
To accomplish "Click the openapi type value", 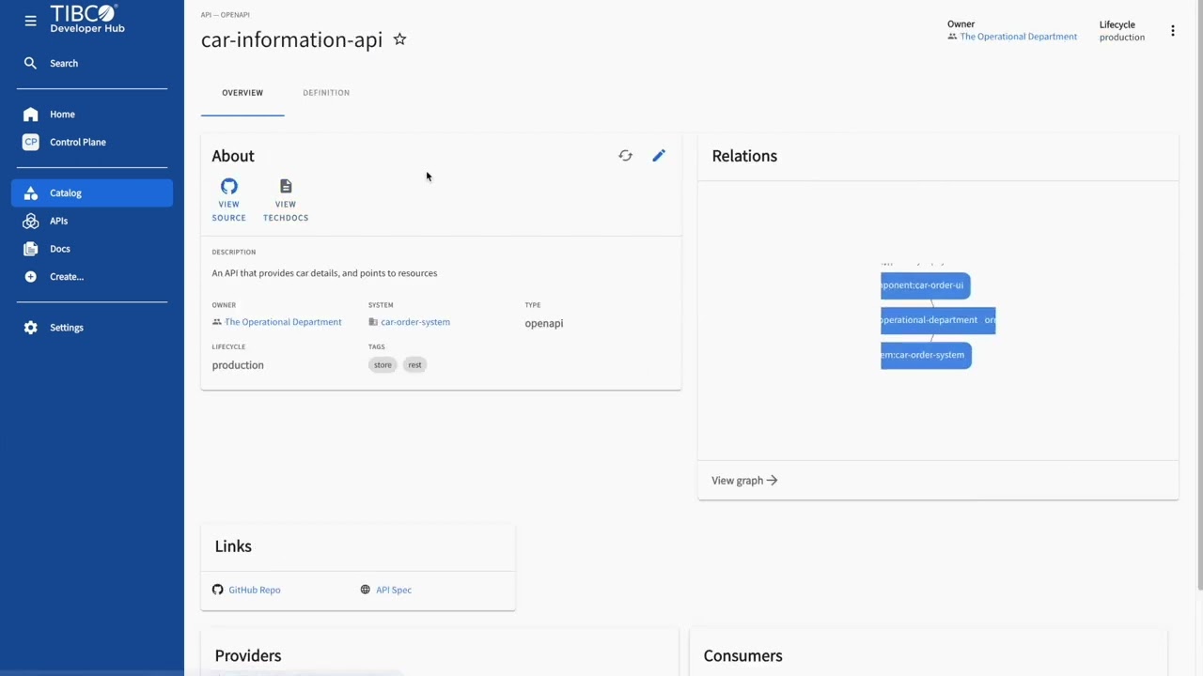I will (x=544, y=323).
